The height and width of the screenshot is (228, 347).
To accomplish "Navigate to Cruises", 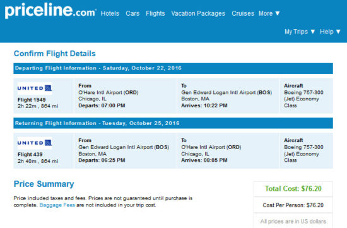I will [243, 13].
